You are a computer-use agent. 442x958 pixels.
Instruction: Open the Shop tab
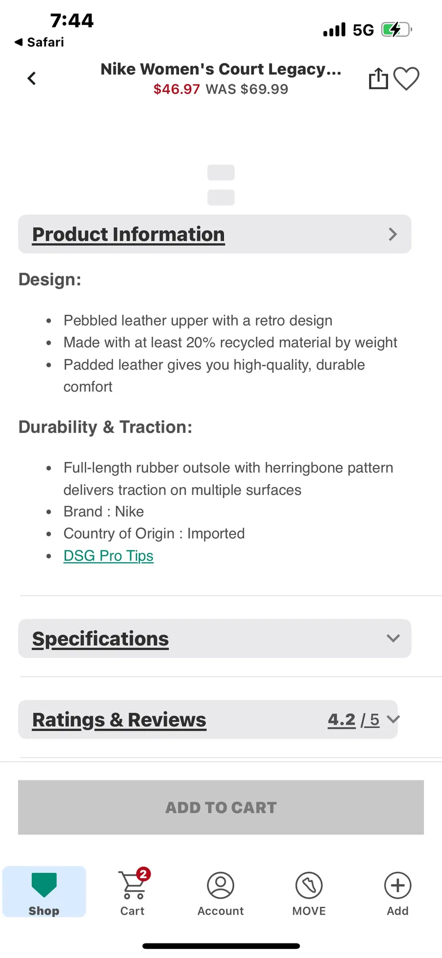[x=44, y=892]
